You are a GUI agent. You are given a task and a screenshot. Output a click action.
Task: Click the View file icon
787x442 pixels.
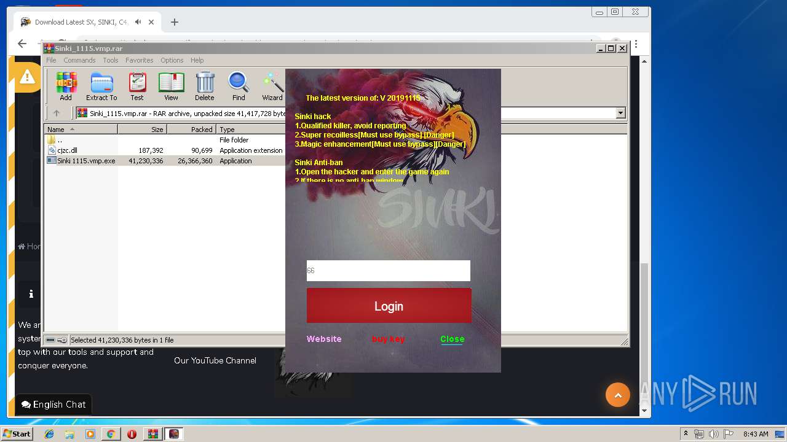point(171,87)
